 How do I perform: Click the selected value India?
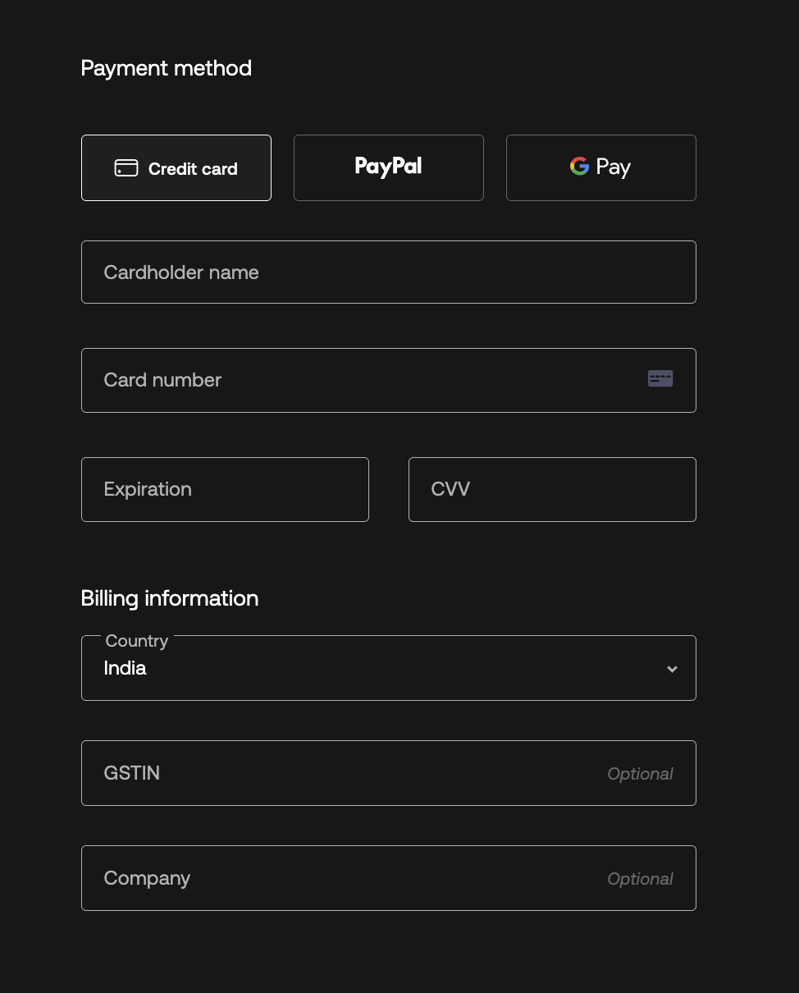126,668
